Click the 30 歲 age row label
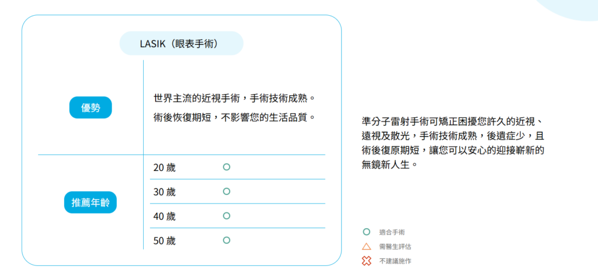Image resolution: width=598 pixels, height=273 pixels. coord(164,192)
